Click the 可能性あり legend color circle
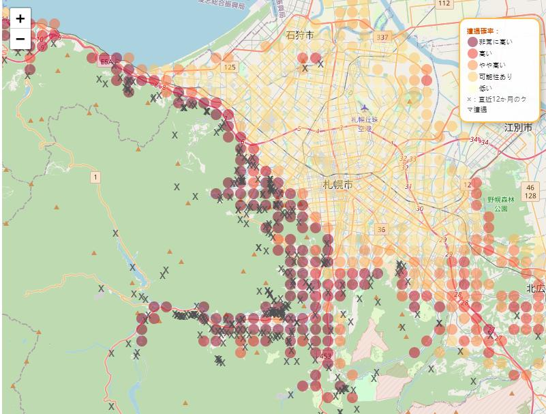The image size is (546, 414). click(x=472, y=77)
